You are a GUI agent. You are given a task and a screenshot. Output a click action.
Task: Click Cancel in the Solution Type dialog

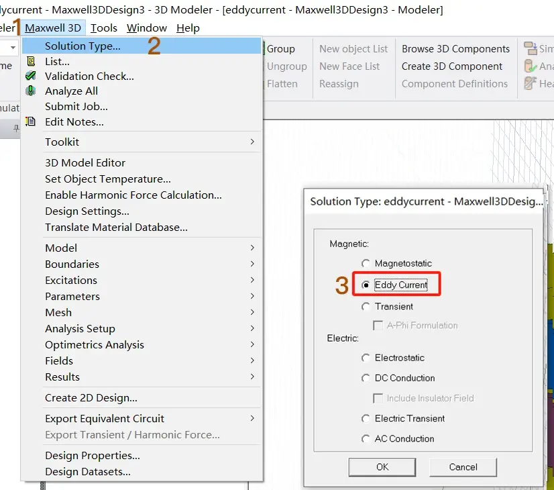463,467
